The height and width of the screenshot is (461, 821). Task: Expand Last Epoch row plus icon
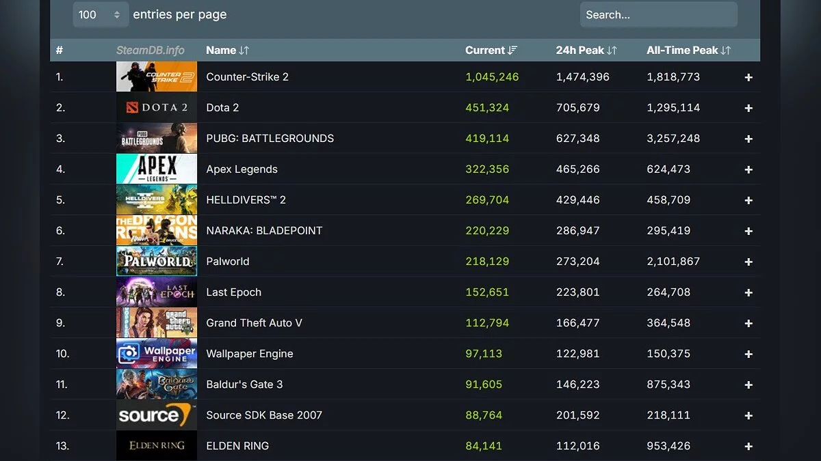click(748, 292)
